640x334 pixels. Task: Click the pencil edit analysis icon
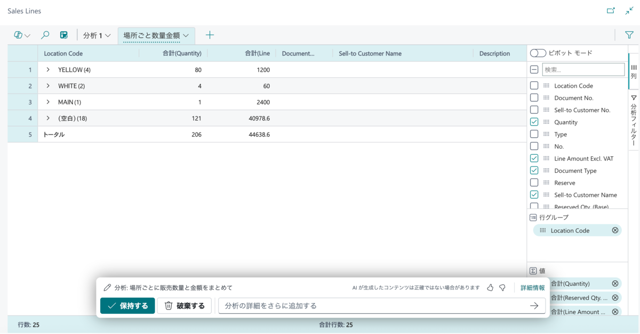click(107, 288)
